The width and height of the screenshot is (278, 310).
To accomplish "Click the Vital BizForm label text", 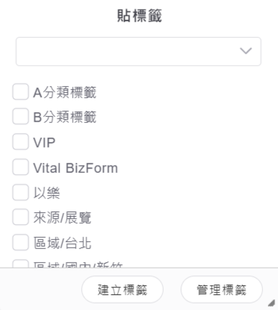I will (76, 168).
